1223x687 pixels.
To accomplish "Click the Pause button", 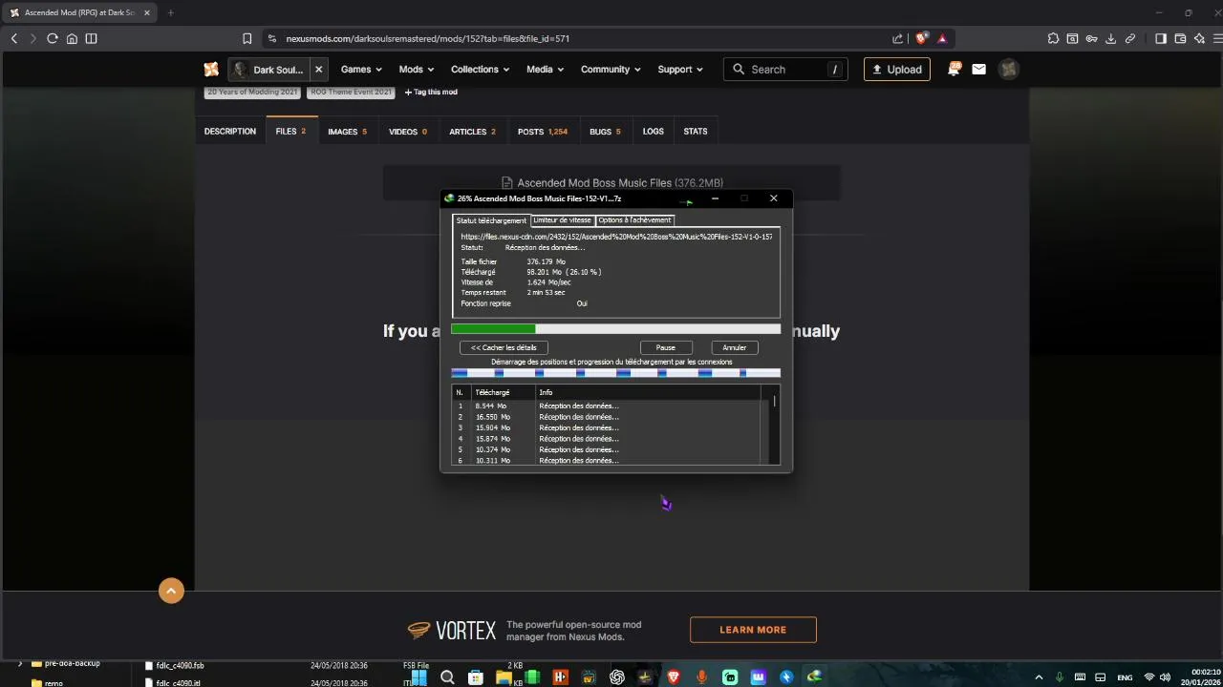I will click(665, 347).
